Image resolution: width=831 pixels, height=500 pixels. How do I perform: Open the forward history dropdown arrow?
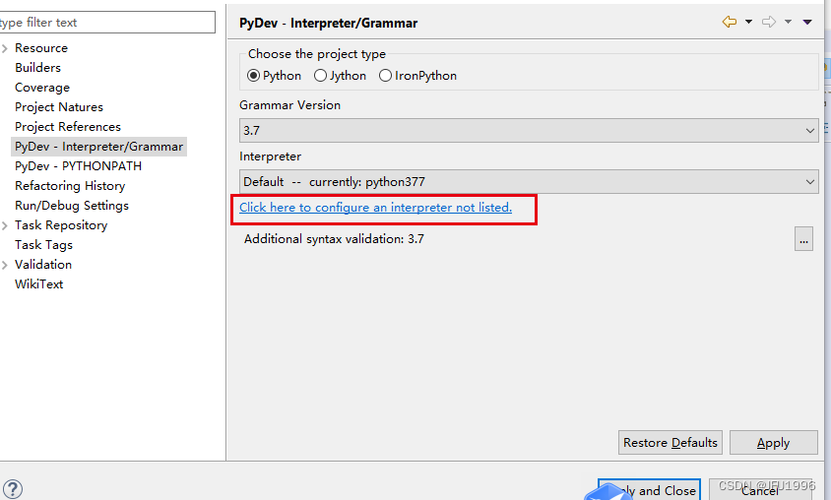(788, 22)
